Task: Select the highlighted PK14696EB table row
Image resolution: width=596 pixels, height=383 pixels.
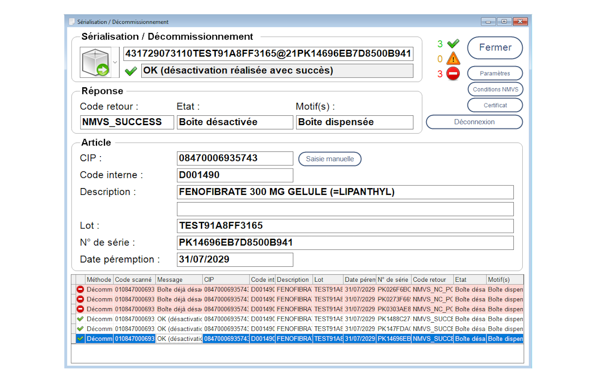Action: 298,339
